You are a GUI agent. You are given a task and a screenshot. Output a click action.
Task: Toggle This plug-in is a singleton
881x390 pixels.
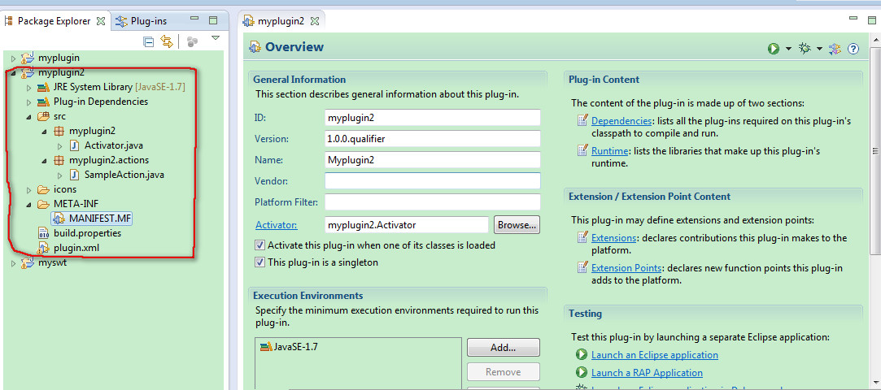pyautogui.click(x=260, y=262)
